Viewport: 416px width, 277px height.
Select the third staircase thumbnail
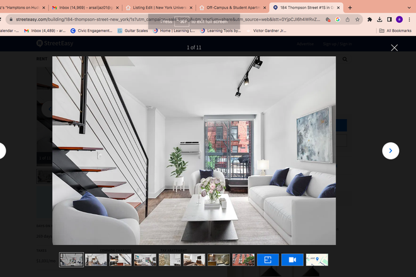point(120,260)
